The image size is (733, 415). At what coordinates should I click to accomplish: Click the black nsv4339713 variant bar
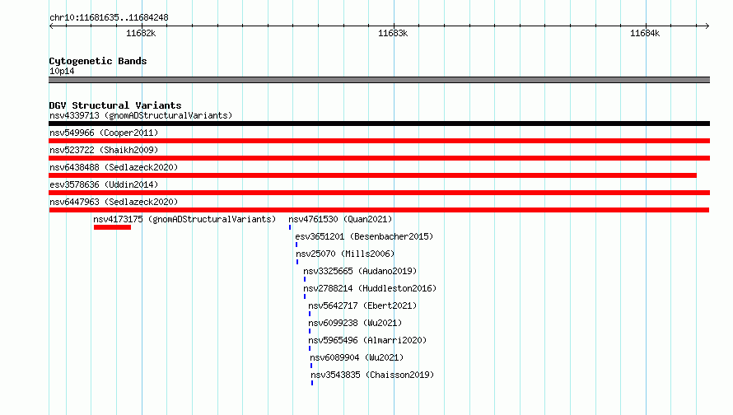click(379, 124)
